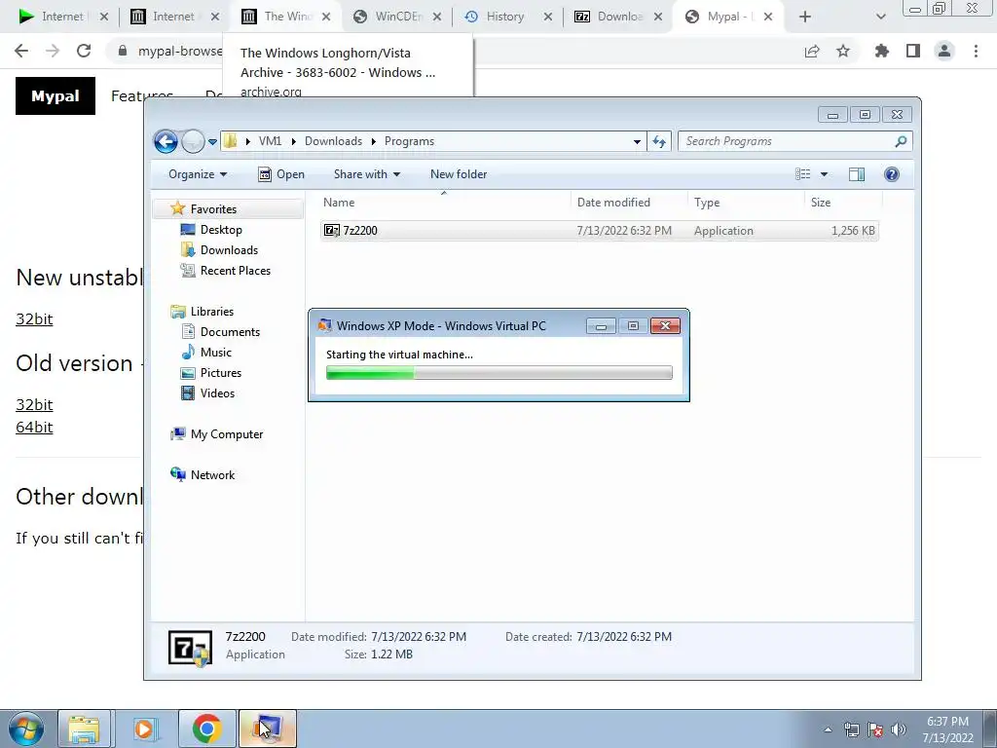Switch to the first Internet tab

(61, 17)
